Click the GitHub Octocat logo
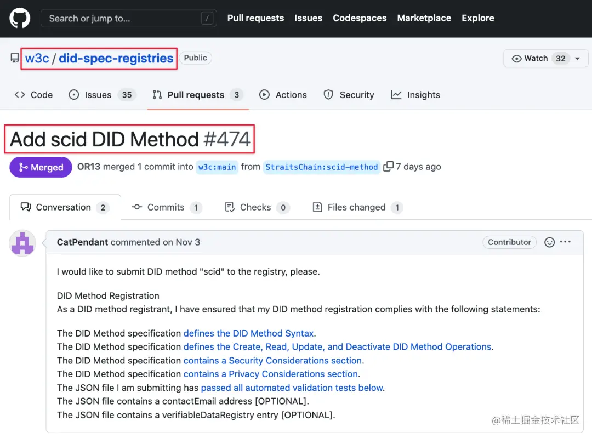The height and width of the screenshot is (438, 592). (x=20, y=18)
